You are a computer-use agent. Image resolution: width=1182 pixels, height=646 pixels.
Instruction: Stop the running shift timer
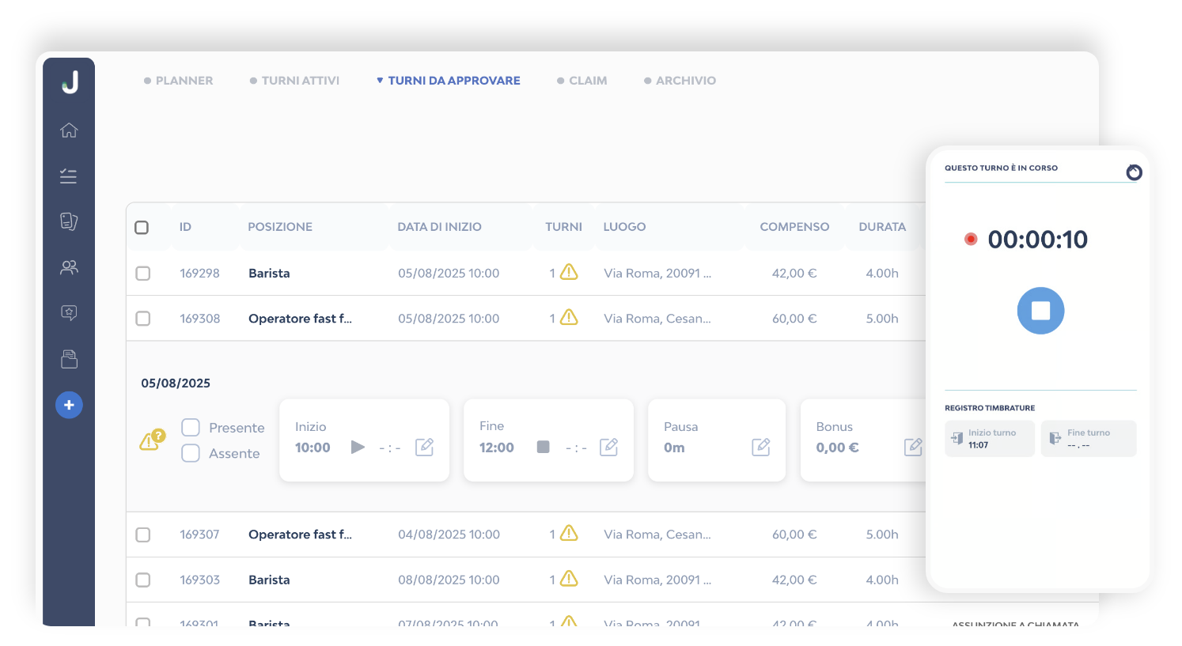[x=1040, y=310]
